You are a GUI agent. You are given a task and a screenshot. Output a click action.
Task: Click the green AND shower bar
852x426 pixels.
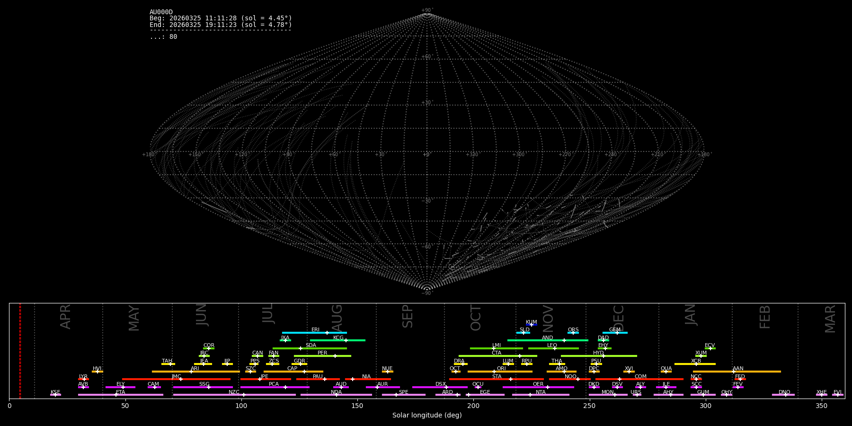coord(548,340)
